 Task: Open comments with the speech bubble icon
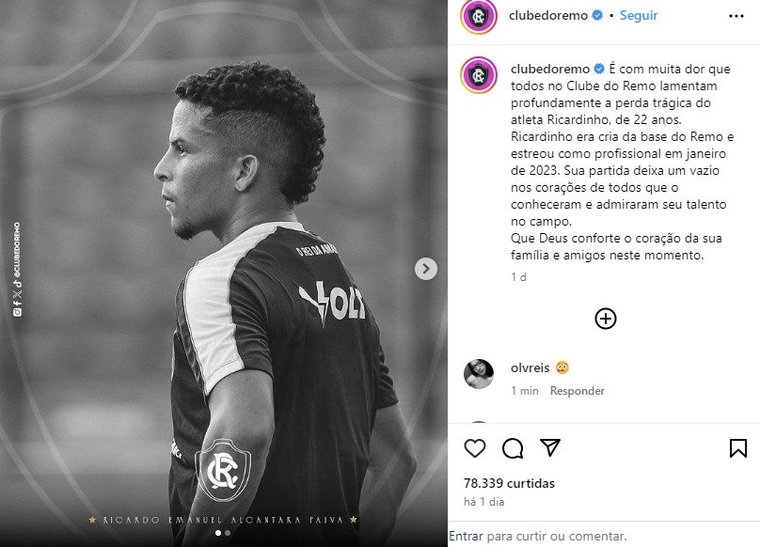click(x=513, y=448)
